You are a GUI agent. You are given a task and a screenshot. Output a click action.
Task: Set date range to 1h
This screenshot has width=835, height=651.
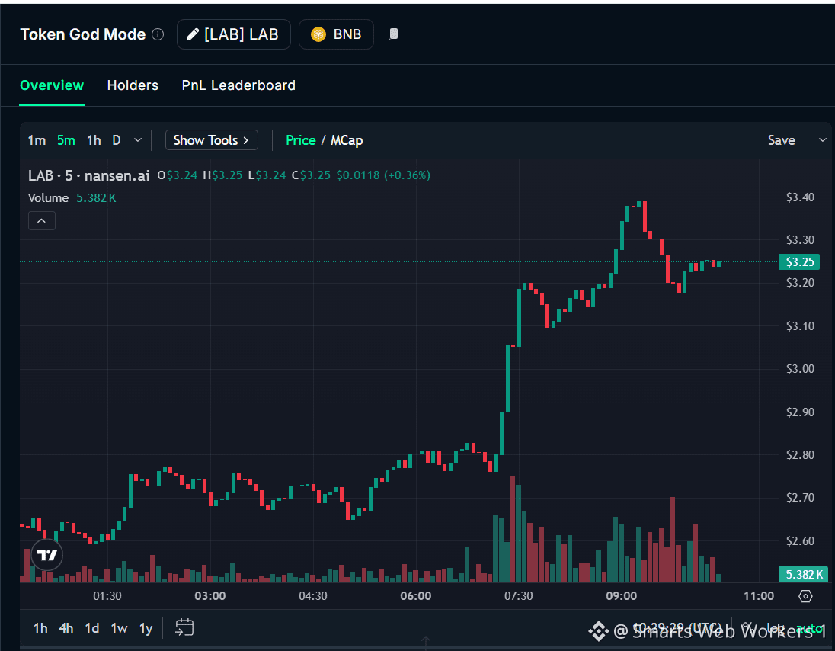tap(40, 628)
